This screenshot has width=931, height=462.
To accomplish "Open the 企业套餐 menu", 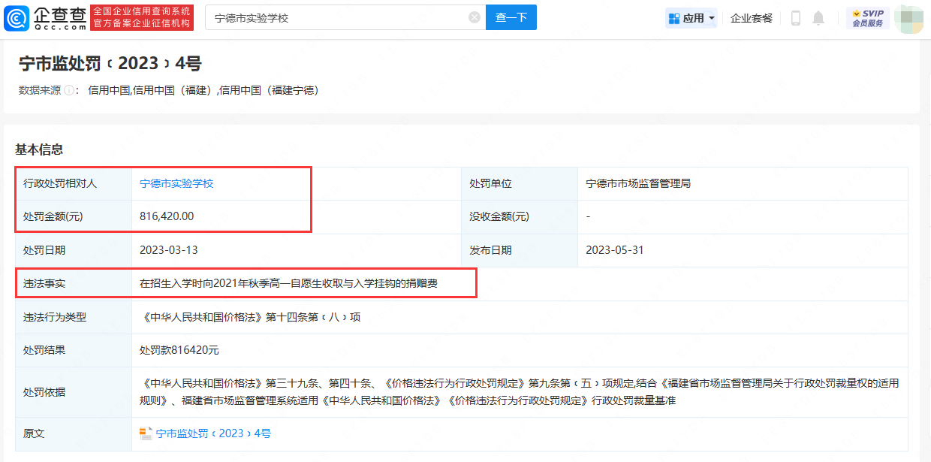I will pos(752,18).
